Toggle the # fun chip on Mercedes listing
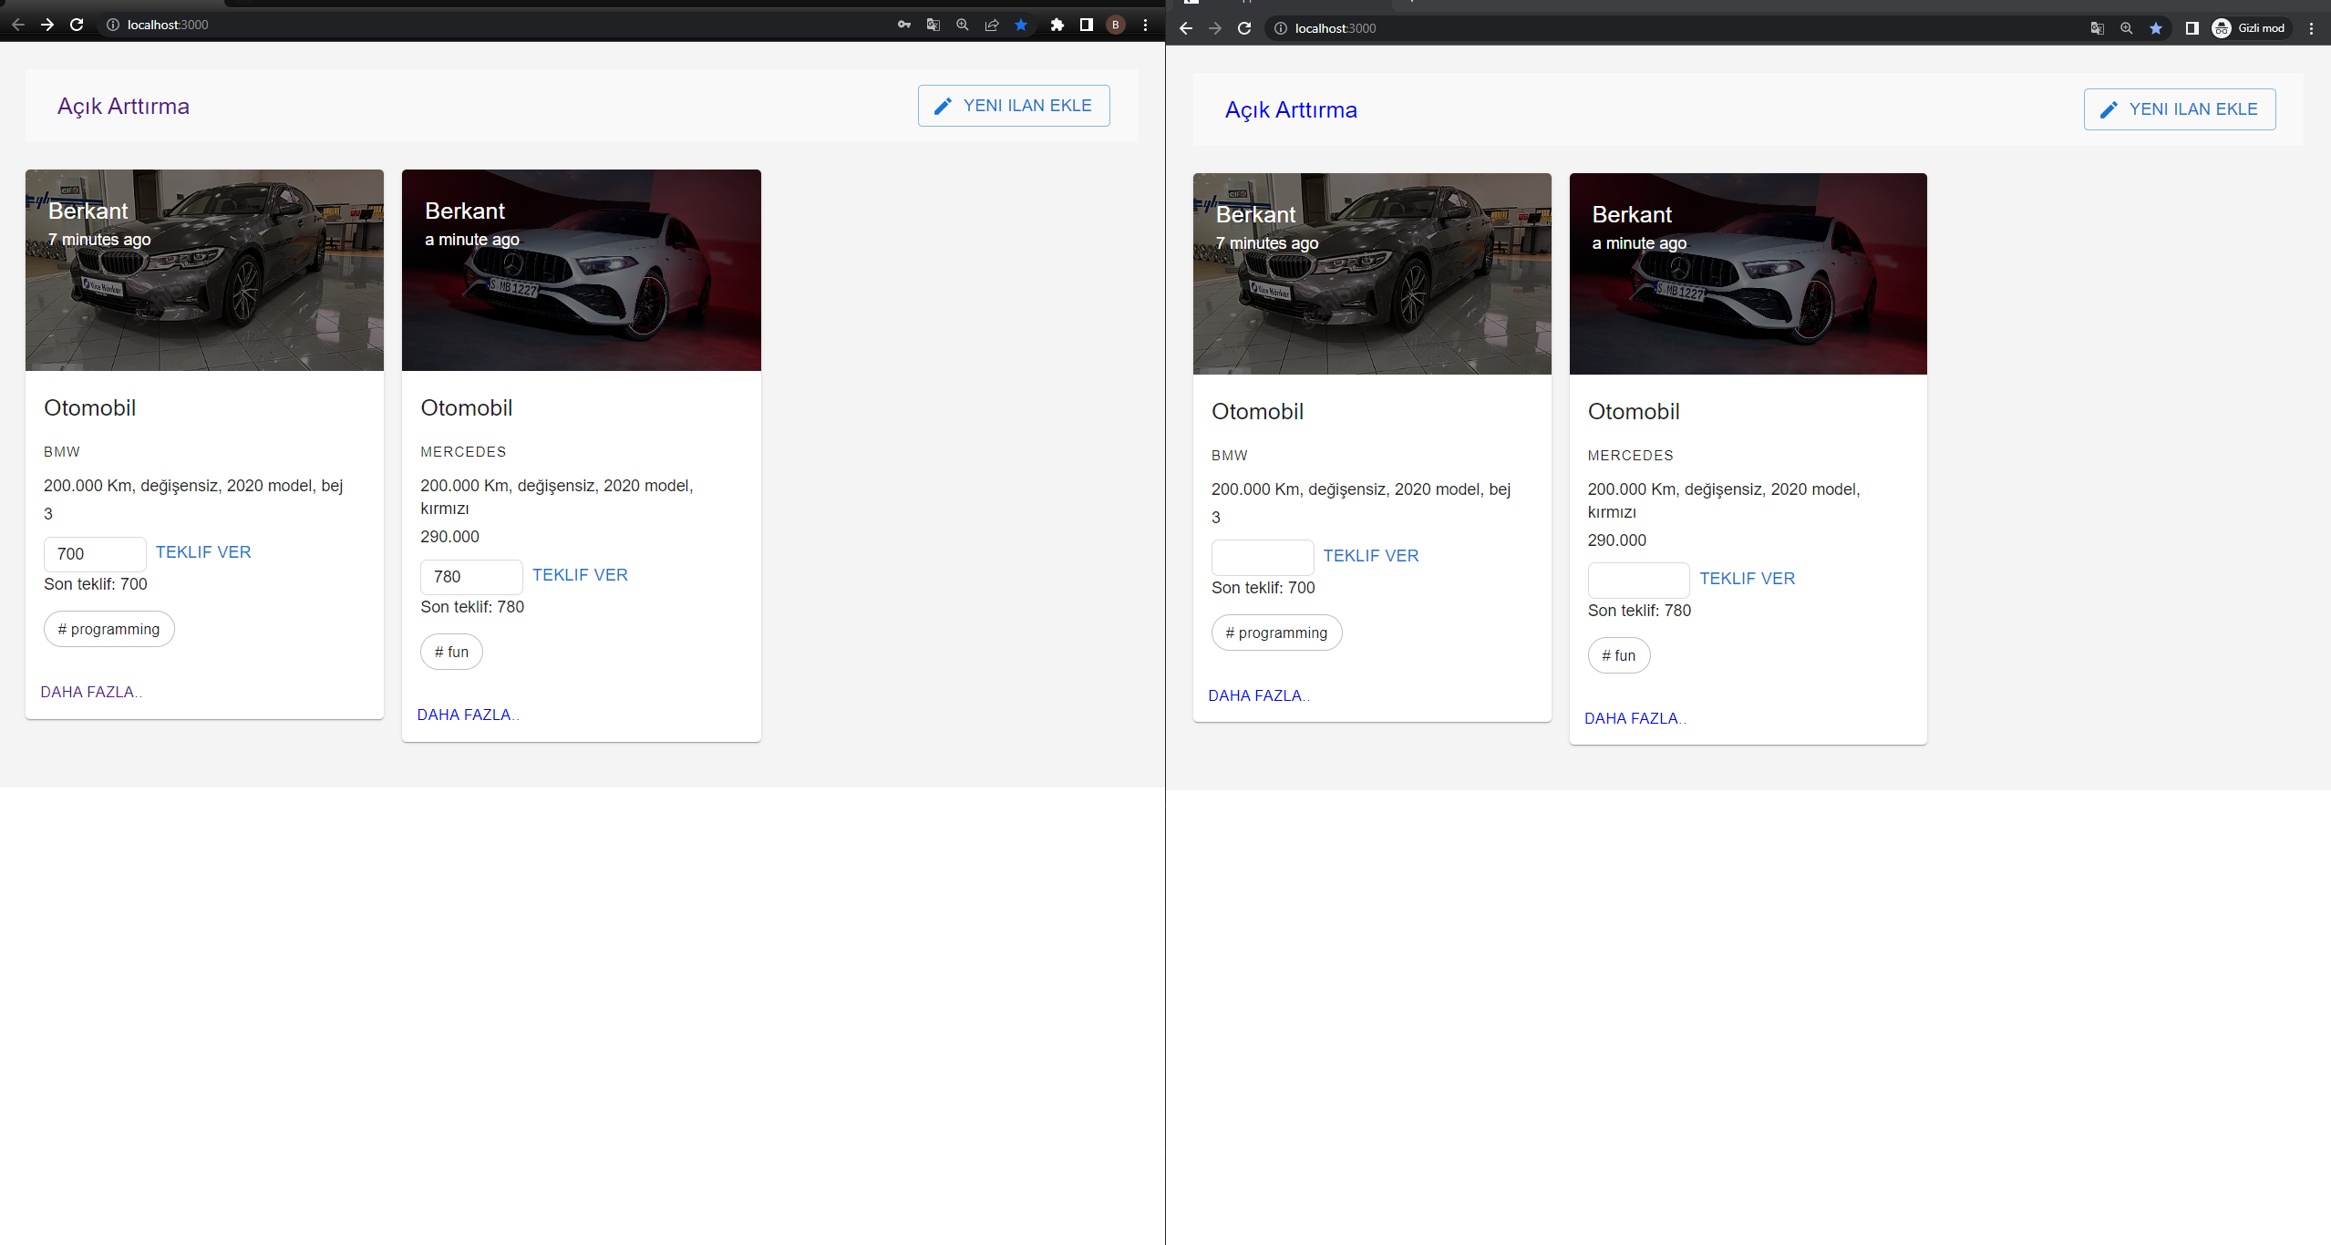This screenshot has width=2331, height=1245. point(451,651)
